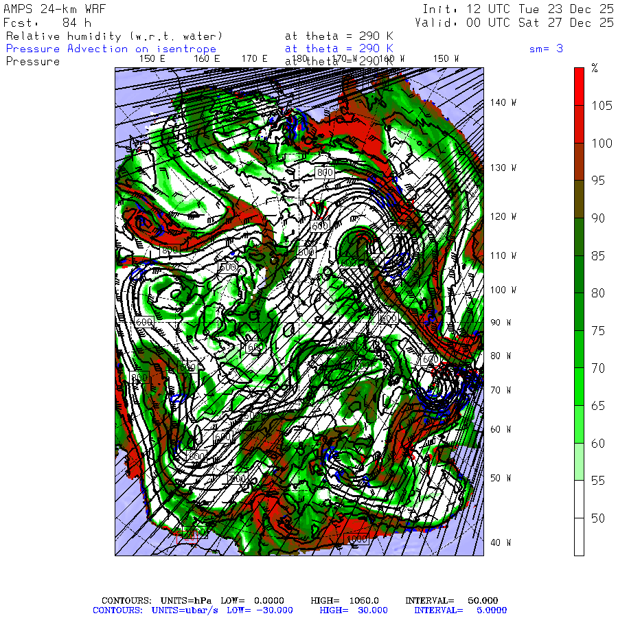Image resolution: width=618 pixels, height=618 pixels.
Task: Click the hPa contours legend line
Action: 299,601
